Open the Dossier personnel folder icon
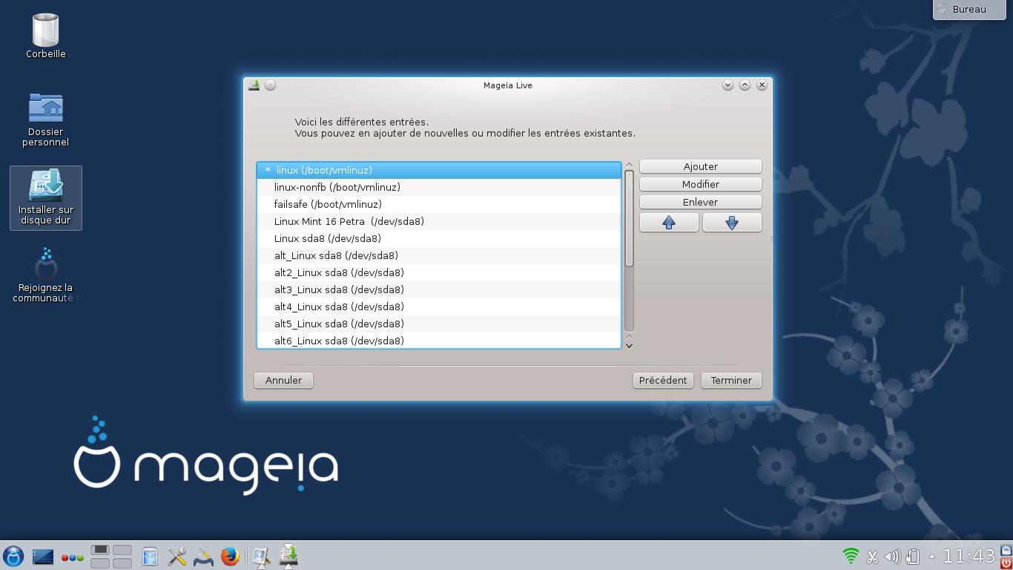The image size is (1013, 570). [x=46, y=119]
